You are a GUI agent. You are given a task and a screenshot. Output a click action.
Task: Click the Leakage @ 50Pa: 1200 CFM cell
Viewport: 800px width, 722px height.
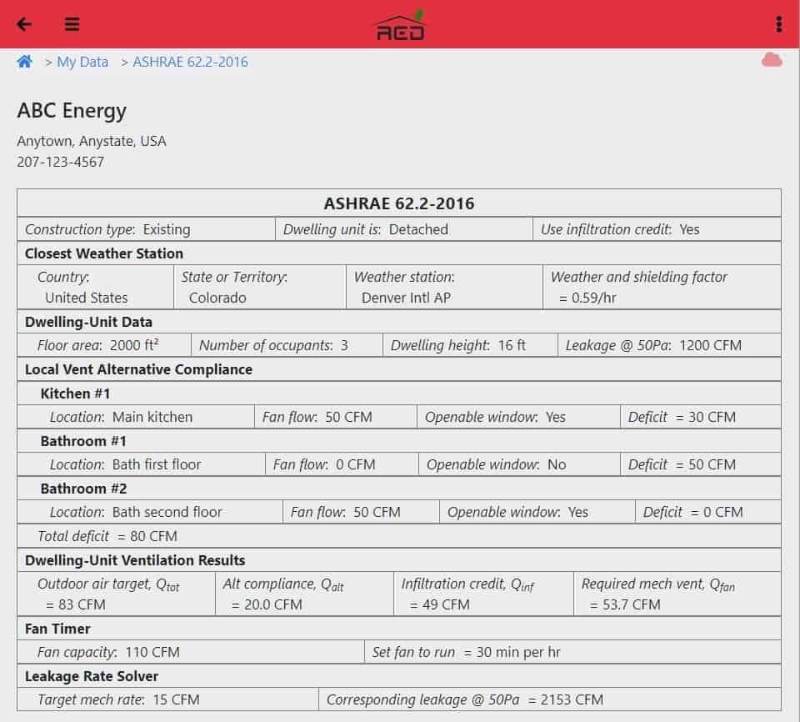669,345
